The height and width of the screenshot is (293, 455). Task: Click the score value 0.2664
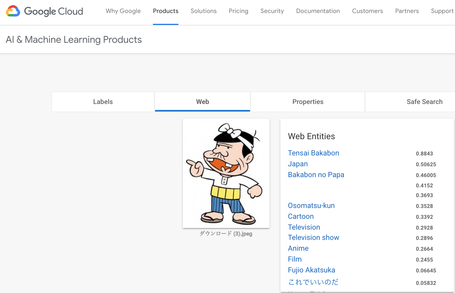coord(424,249)
